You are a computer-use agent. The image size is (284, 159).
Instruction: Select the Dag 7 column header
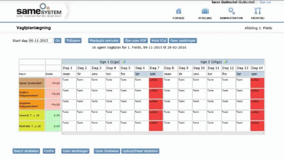156,68
